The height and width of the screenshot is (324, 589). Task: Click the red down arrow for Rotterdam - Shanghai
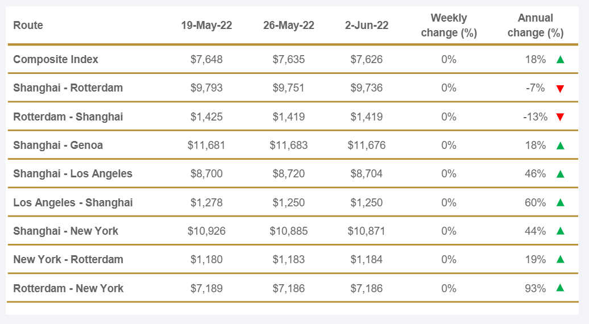[560, 117]
